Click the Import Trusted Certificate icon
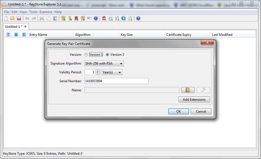Viewport: 261px width, 159px height. 76,18
